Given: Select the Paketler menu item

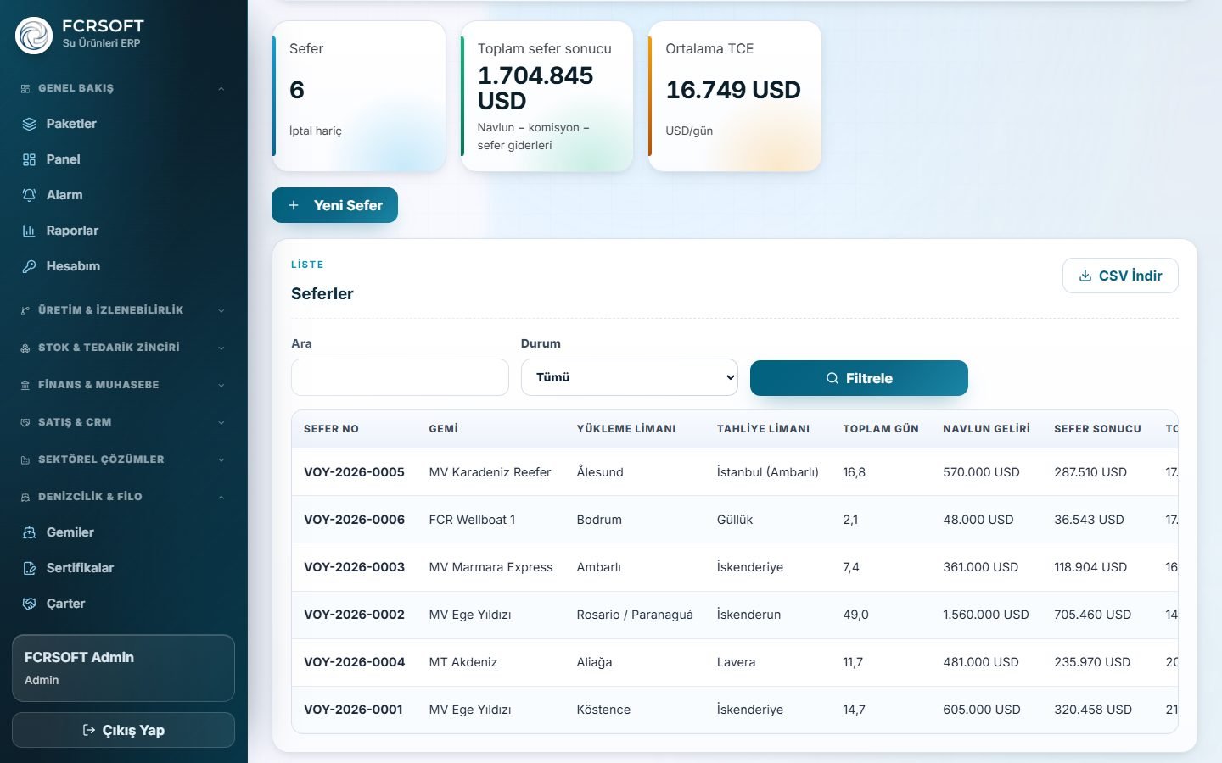Looking at the screenshot, I should (x=123, y=124).
